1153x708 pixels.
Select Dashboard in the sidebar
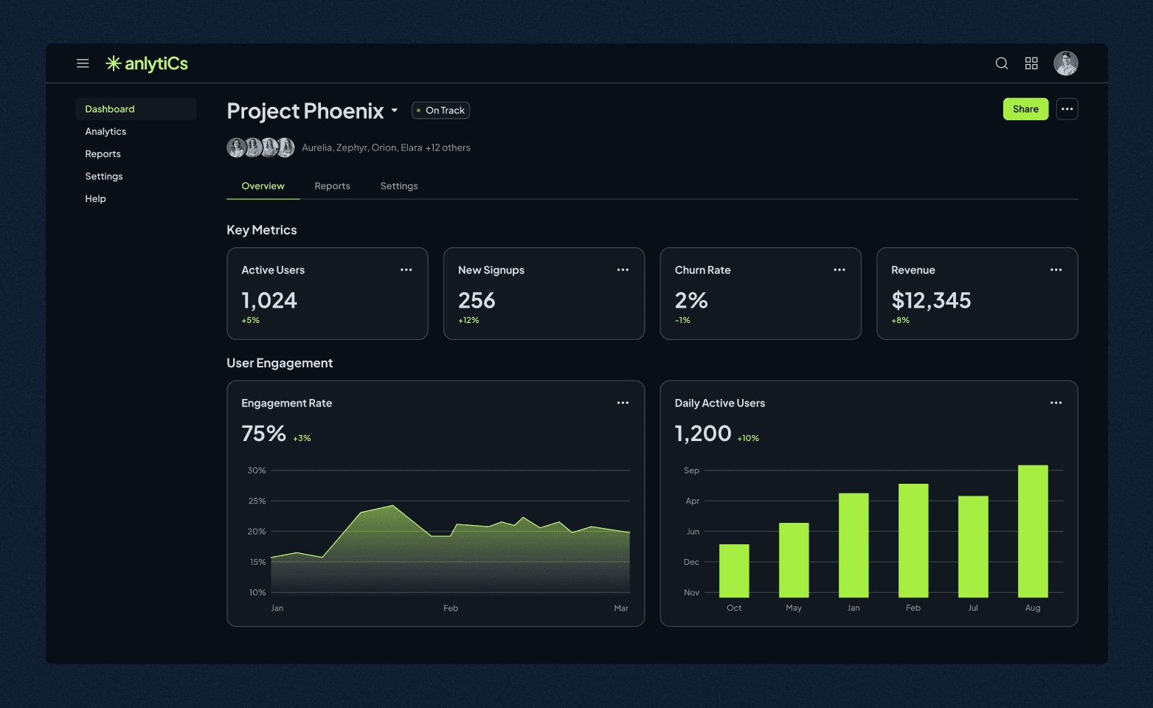(136, 109)
